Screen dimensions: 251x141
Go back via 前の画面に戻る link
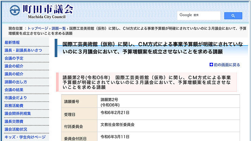click(x=227, y=65)
